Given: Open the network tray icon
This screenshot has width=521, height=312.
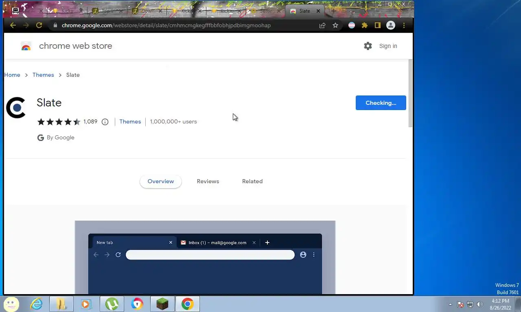Looking at the screenshot, I should pyautogui.click(x=470, y=304).
